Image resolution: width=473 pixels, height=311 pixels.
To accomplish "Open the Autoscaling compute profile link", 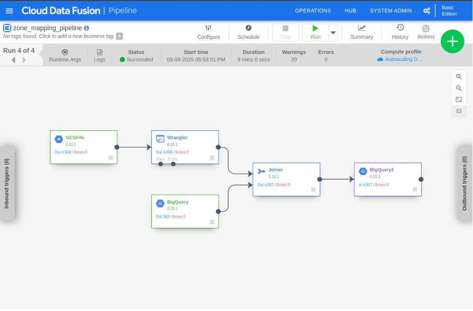I will coord(400,59).
